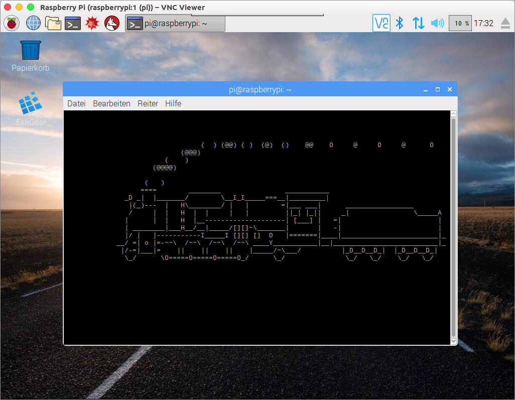Click the terminal title bar text
The width and height of the screenshot is (515, 400).
260,90
